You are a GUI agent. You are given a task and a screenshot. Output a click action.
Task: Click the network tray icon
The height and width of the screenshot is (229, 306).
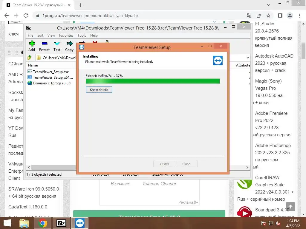point(271,223)
